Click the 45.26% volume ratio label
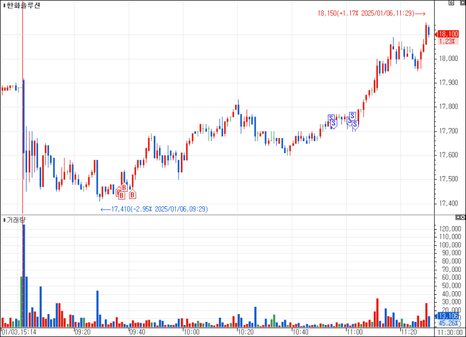The image size is (466, 337). point(448,323)
